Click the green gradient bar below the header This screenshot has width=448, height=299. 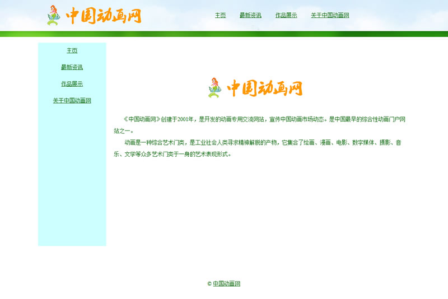click(224, 34)
